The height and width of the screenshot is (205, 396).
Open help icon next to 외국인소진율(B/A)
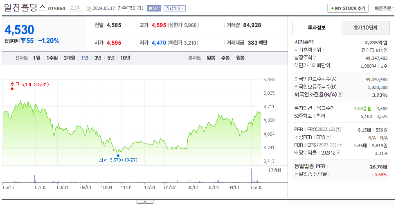[x=340, y=95]
